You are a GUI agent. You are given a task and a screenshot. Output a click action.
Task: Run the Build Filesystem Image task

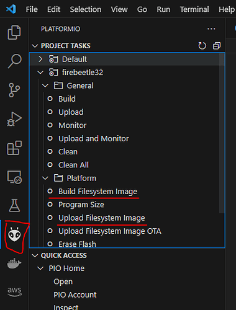(x=98, y=192)
